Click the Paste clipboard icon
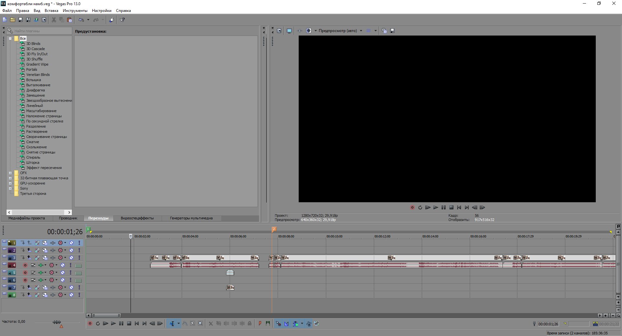 [69, 20]
